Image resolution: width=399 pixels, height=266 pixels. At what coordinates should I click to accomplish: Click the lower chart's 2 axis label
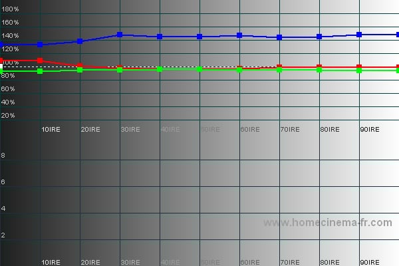click(x=4, y=235)
